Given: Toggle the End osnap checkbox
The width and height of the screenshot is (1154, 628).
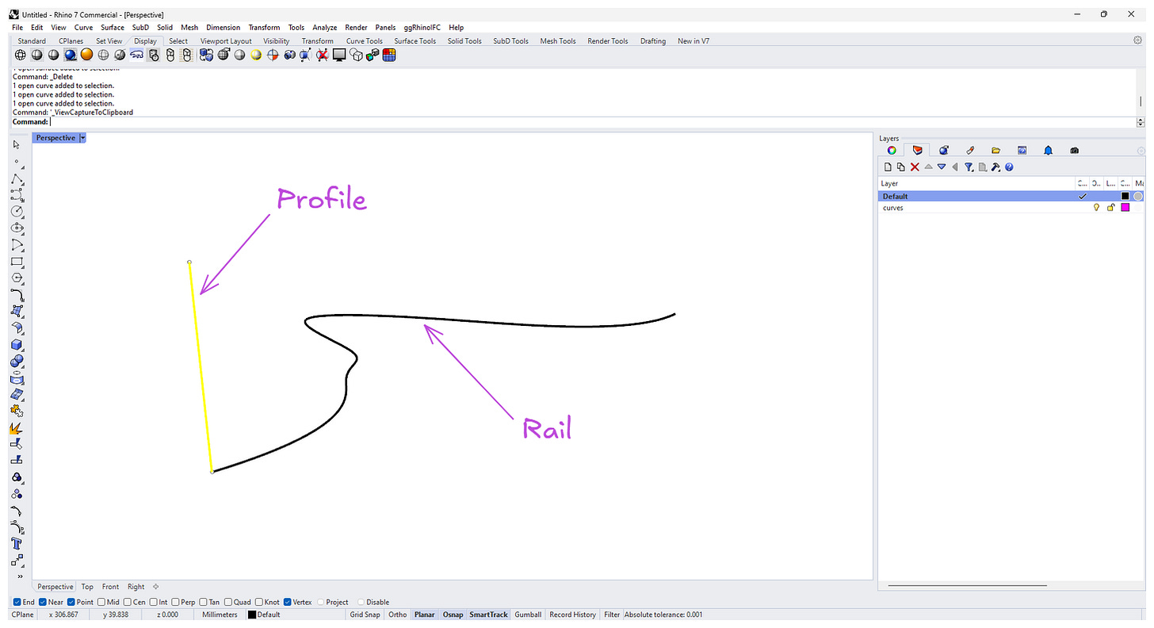Looking at the screenshot, I should [x=17, y=602].
